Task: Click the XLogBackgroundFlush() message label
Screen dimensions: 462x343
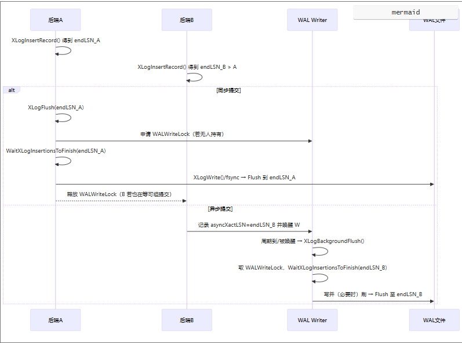Action: [x=312, y=241]
